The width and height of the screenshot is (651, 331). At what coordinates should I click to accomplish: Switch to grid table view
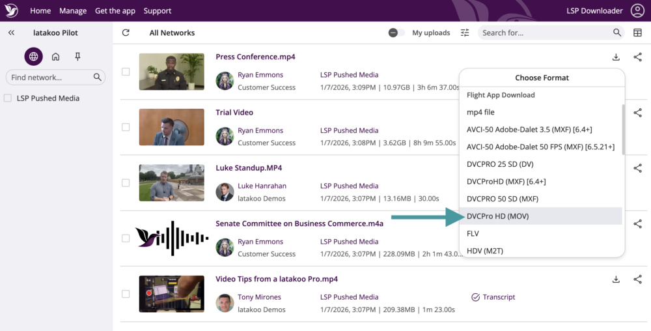coord(637,33)
